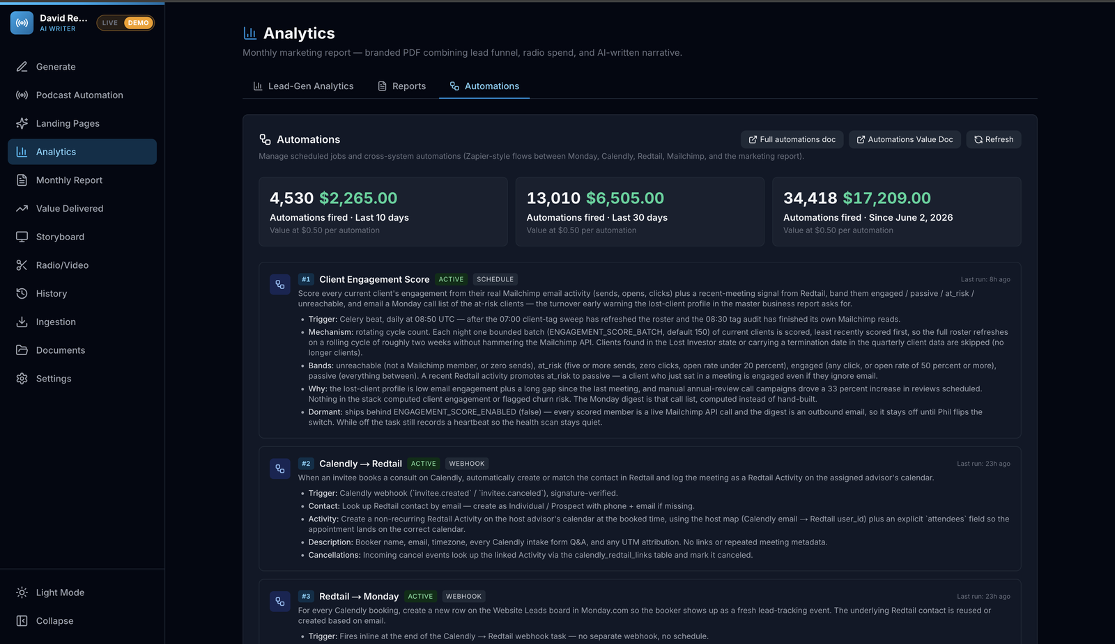
Task: Open the Value Delivered page
Action: coord(82,209)
